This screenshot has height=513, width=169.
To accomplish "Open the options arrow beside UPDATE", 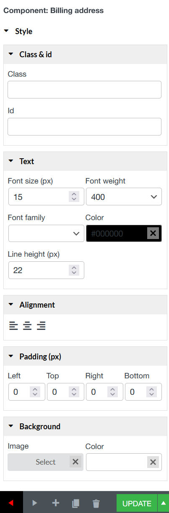I will coord(164,503).
